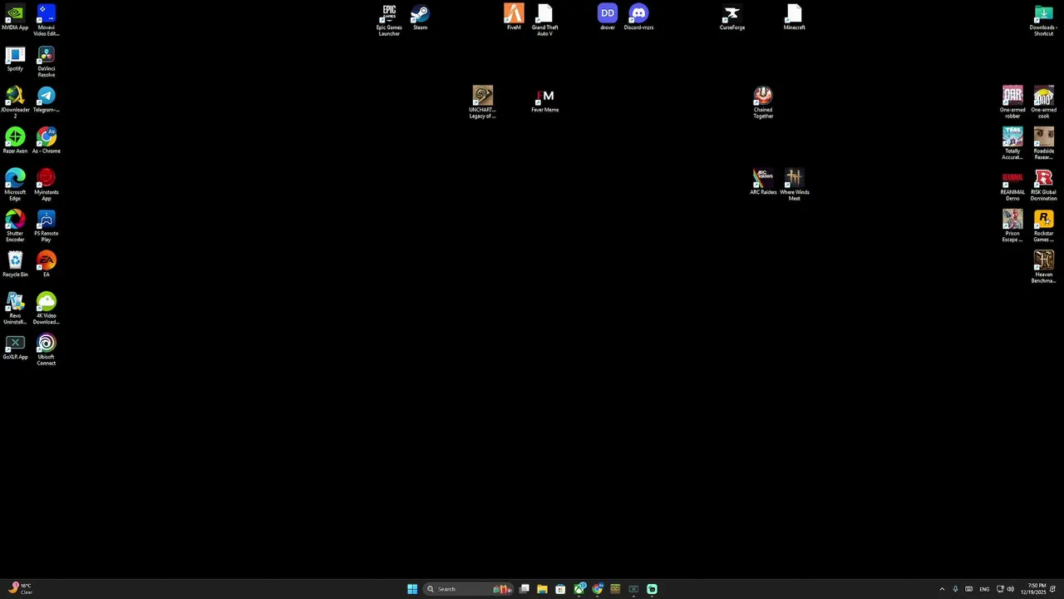Select the FiveM desktop icon

tap(514, 17)
